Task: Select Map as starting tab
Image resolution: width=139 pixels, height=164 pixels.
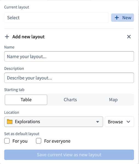Action: coord(113,100)
